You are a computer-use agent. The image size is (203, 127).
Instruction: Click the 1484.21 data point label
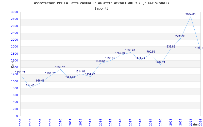(x=160, y=62)
